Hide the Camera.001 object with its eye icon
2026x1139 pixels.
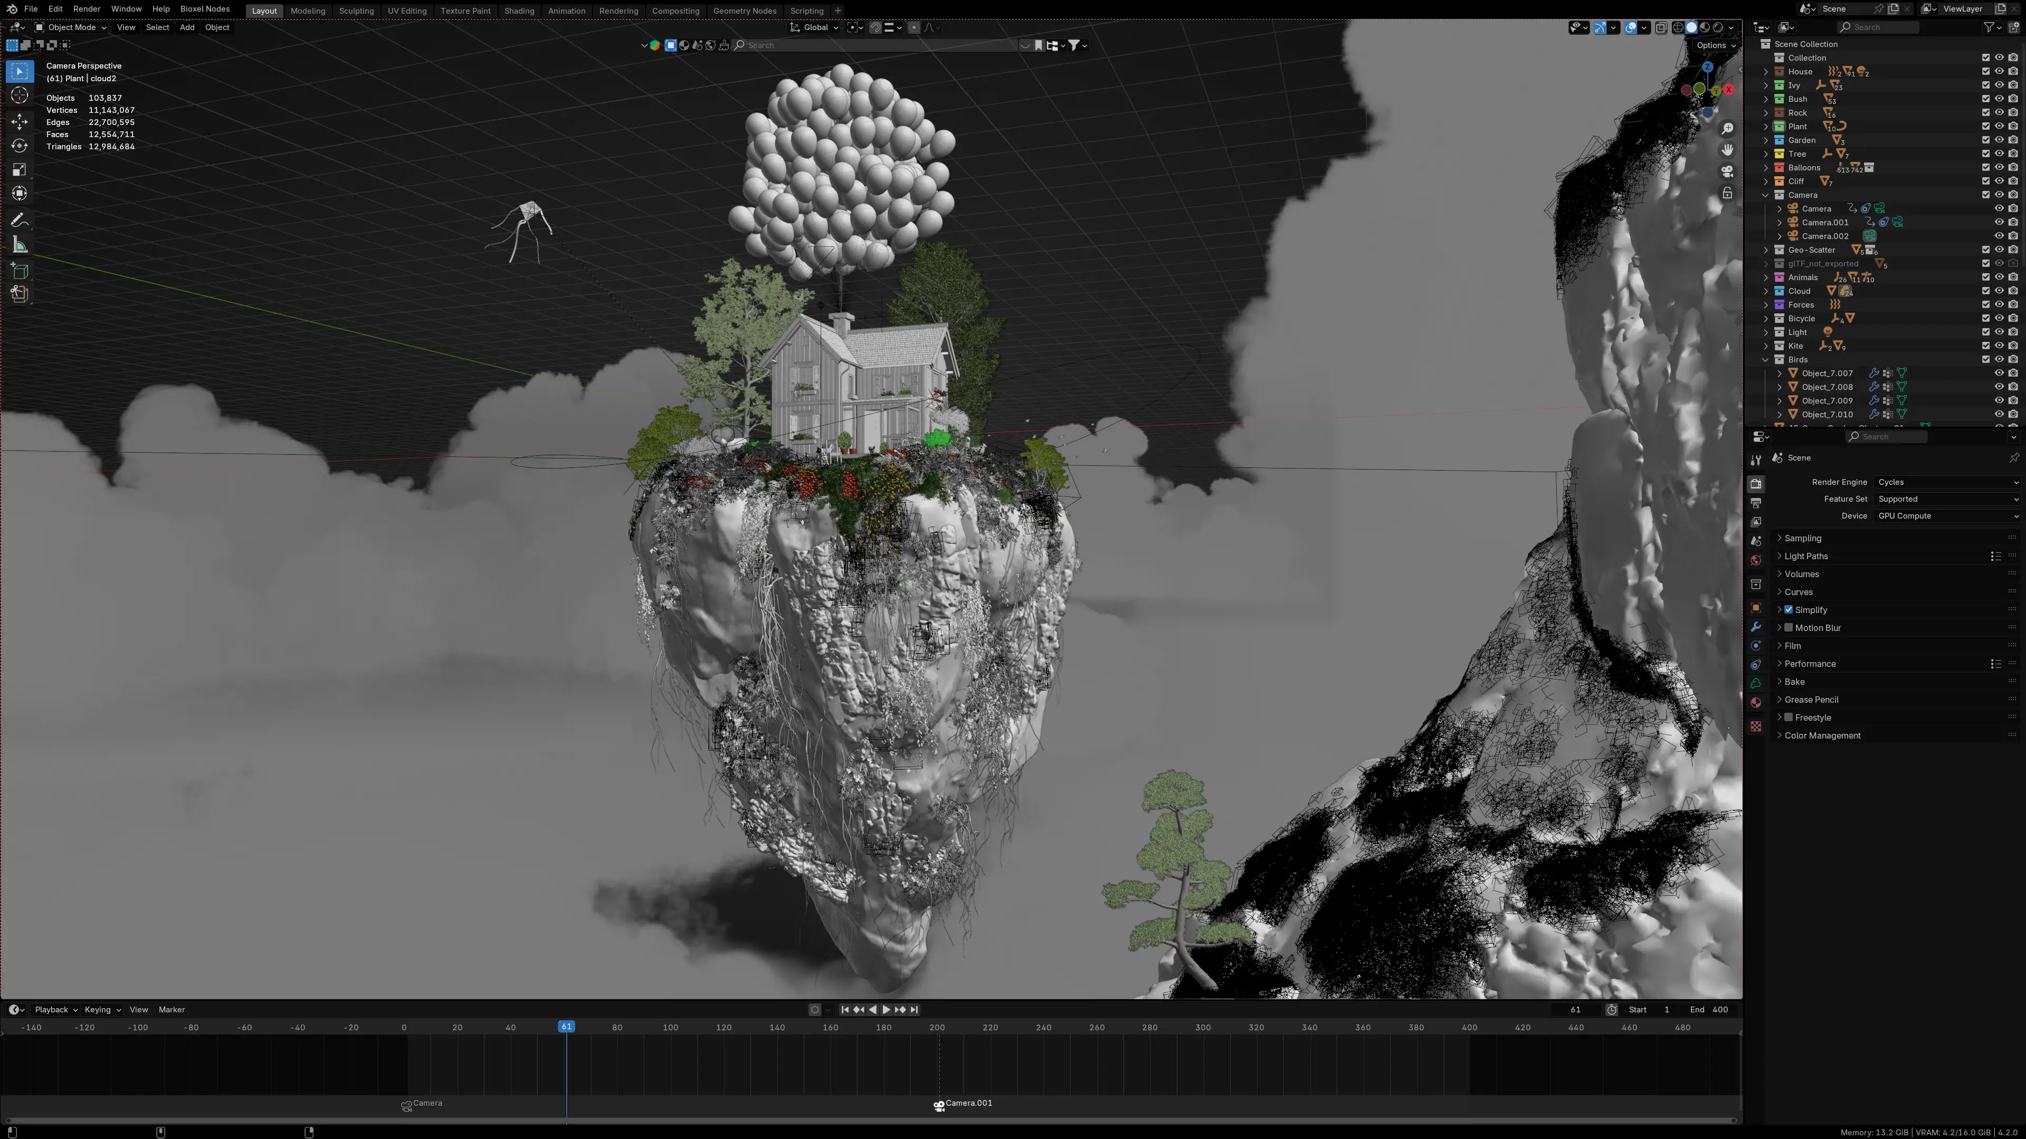1999,223
